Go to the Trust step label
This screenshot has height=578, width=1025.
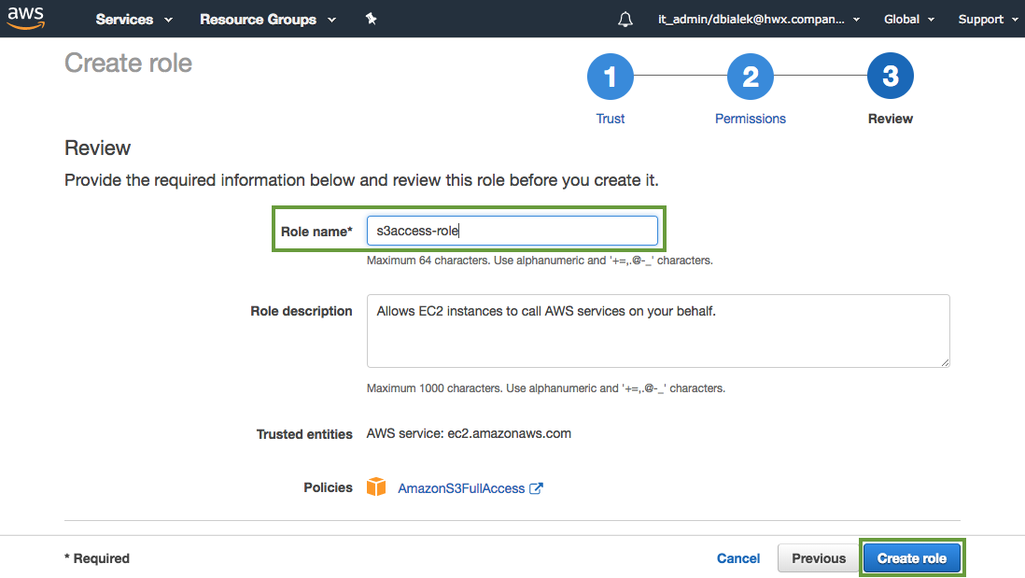coord(611,119)
